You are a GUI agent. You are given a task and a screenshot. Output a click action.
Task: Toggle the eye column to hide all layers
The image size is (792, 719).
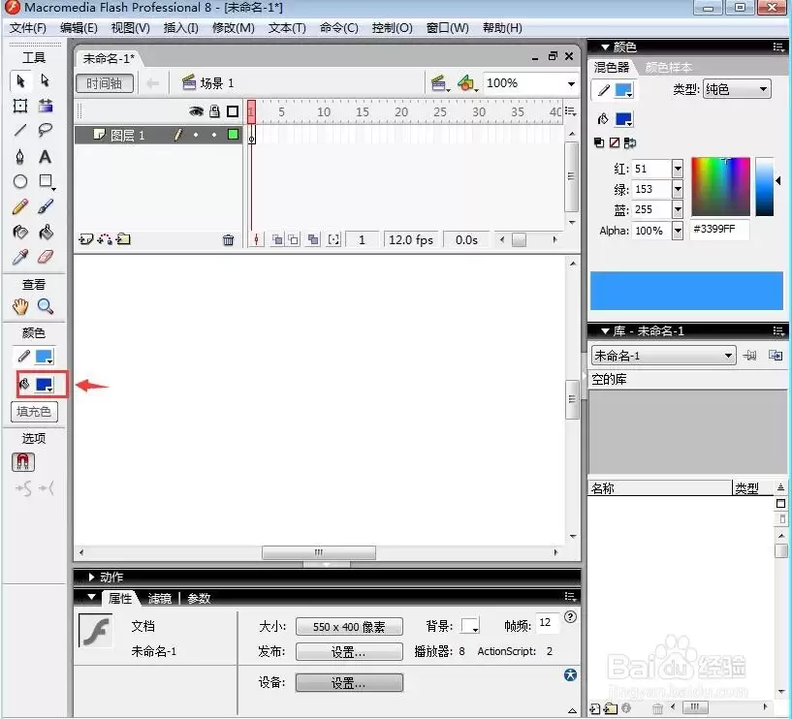pyautogui.click(x=196, y=111)
